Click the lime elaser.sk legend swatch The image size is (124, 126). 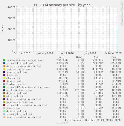pos(4,78)
